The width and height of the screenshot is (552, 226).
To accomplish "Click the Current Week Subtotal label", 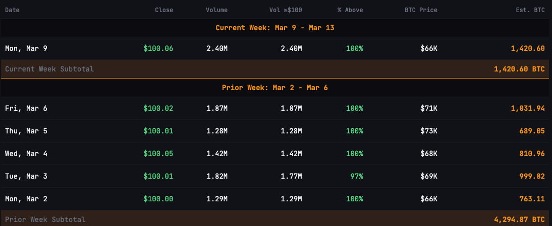I will pos(49,69).
